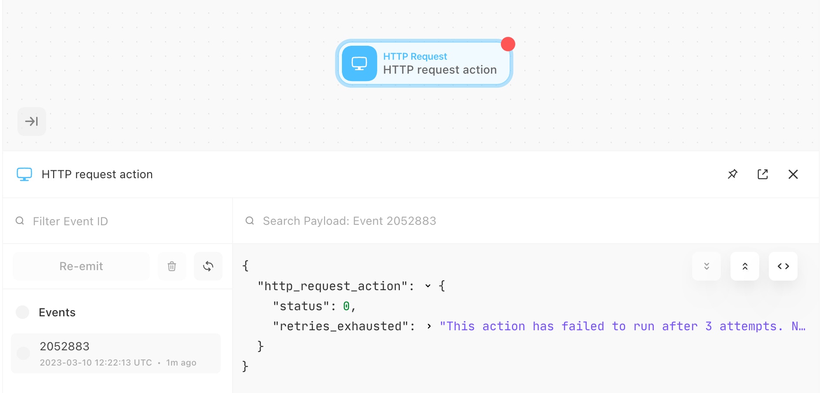825x393 pixels.
Task: Check event 2052883 checkbox
Action: [x=23, y=353]
